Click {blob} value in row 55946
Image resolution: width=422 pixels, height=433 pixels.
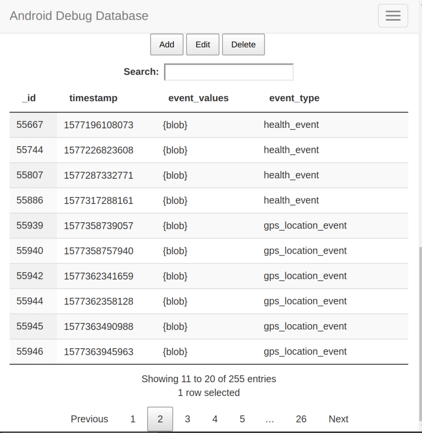coord(175,352)
